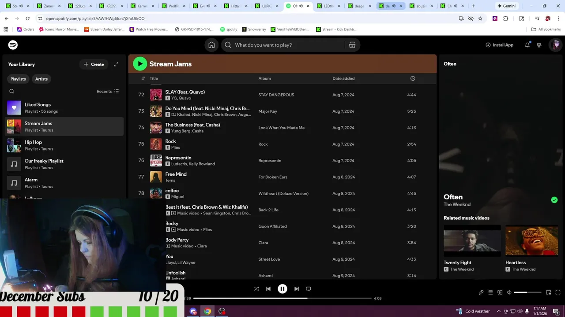
Task: Open the Twenty Eight music video thumbnail
Action: point(472,241)
